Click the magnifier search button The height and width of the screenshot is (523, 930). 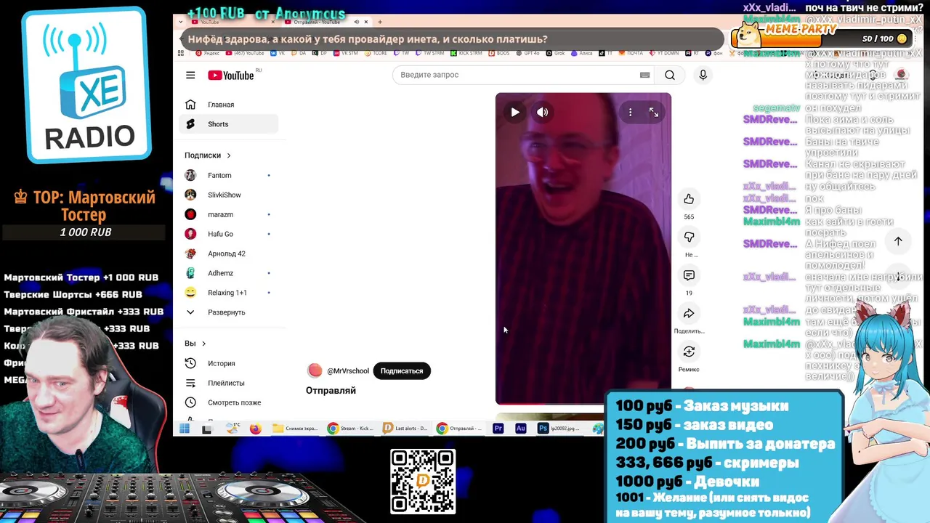(x=670, y=75)
